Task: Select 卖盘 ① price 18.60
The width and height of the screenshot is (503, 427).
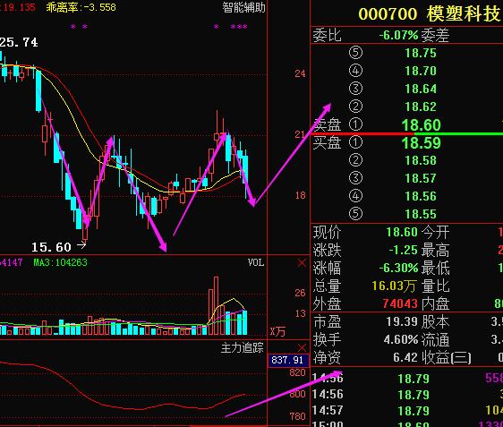Action: pos(422,124)
